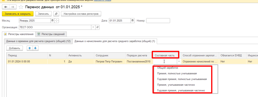Click the 'N' column header
The height and width of the screenshot is (97, 258).
(57, 56)
